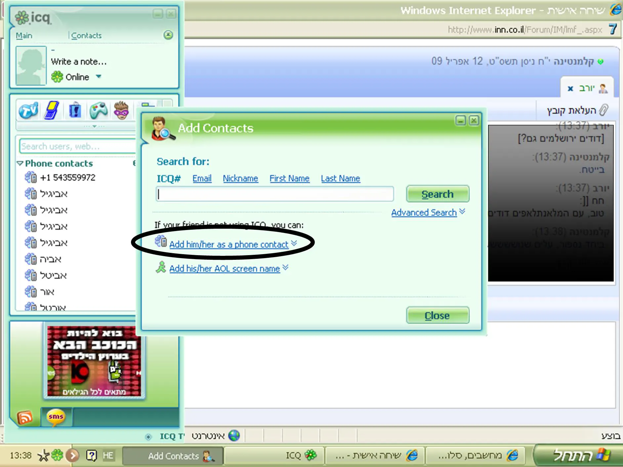Viewport: 623px width, 467px height.
Task: Click the Close button in Add Contacts
Action: [437, 315]
